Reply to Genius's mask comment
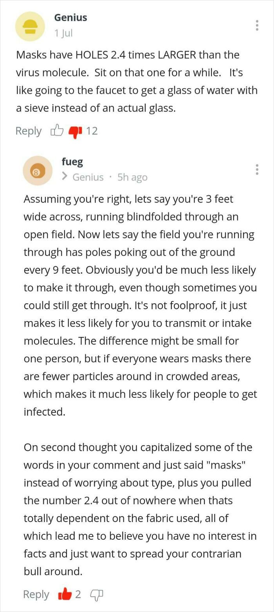274x612 pixels. [x=28, y=131]
